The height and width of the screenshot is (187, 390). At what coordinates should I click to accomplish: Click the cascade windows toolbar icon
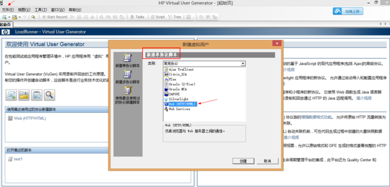[x=214, y=17]
